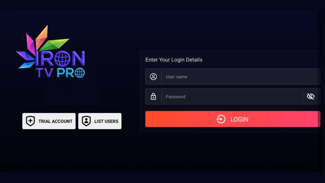The height and width of the screenshot is (183, 325).
Task: Click the "Enter Your Login Details" heading
Action: click(x=174, y=60)
